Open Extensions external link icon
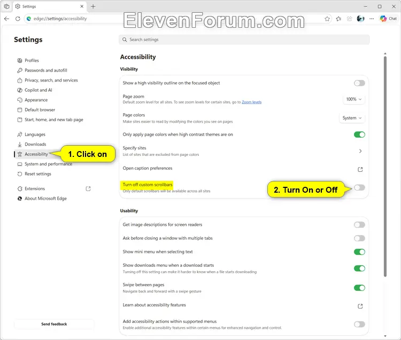The image size is (401, 340). coord(88,189)
